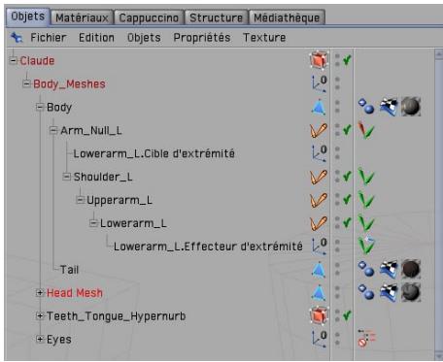
Task: Click the null axis icon for Body_Meshes
Action: [x=320, y=83]
